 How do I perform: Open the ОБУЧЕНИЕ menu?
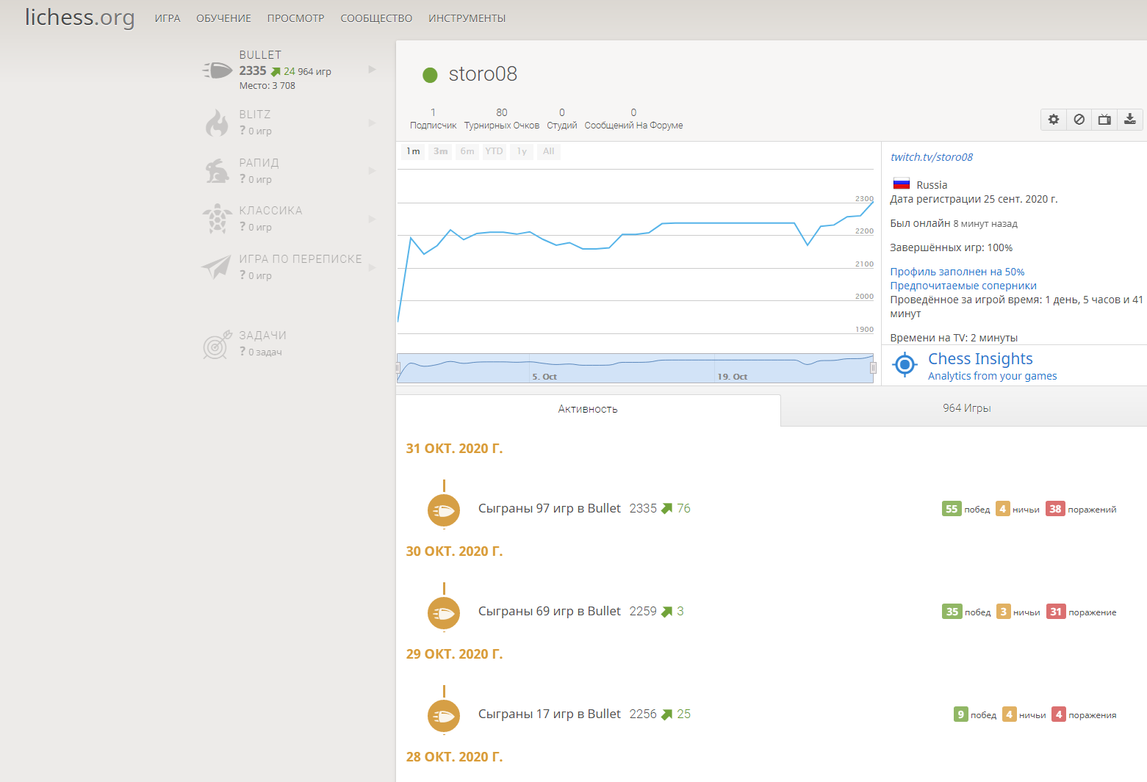(223, 18)
